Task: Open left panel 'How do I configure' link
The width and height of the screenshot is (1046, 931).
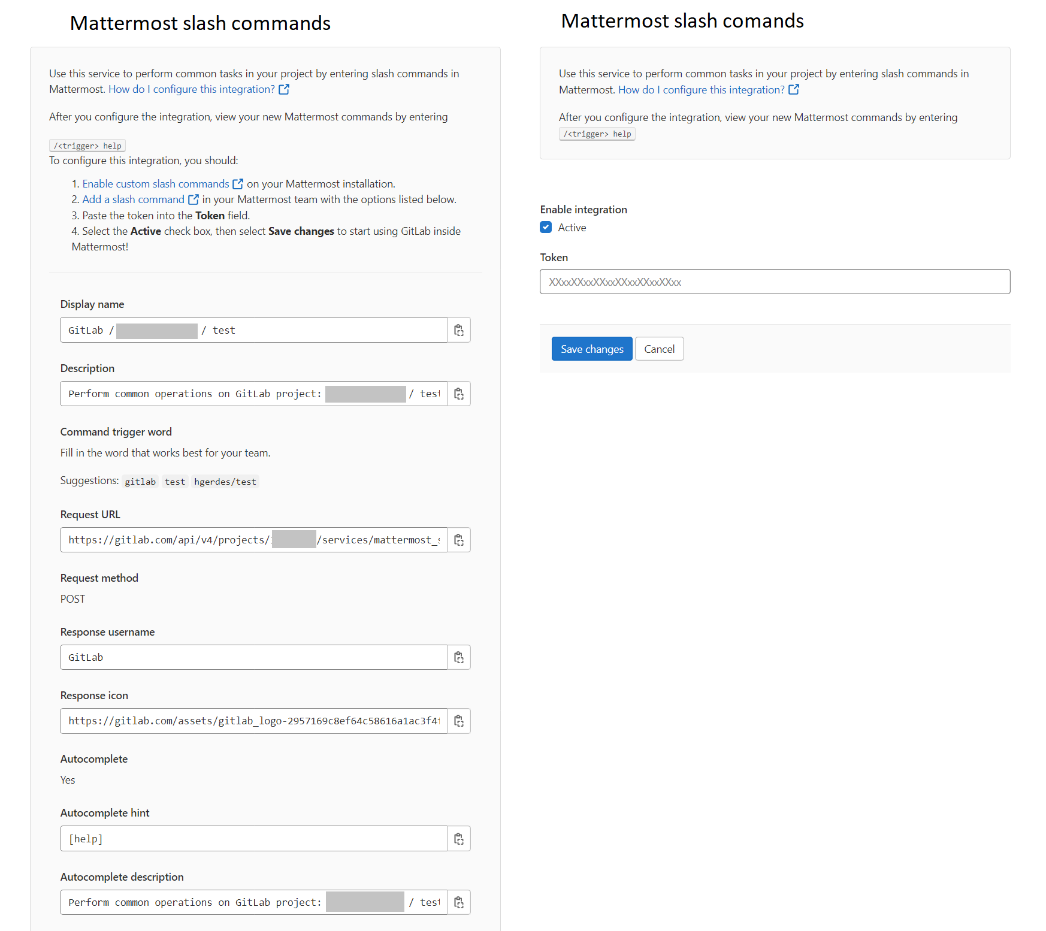Action: click(192, 89)
